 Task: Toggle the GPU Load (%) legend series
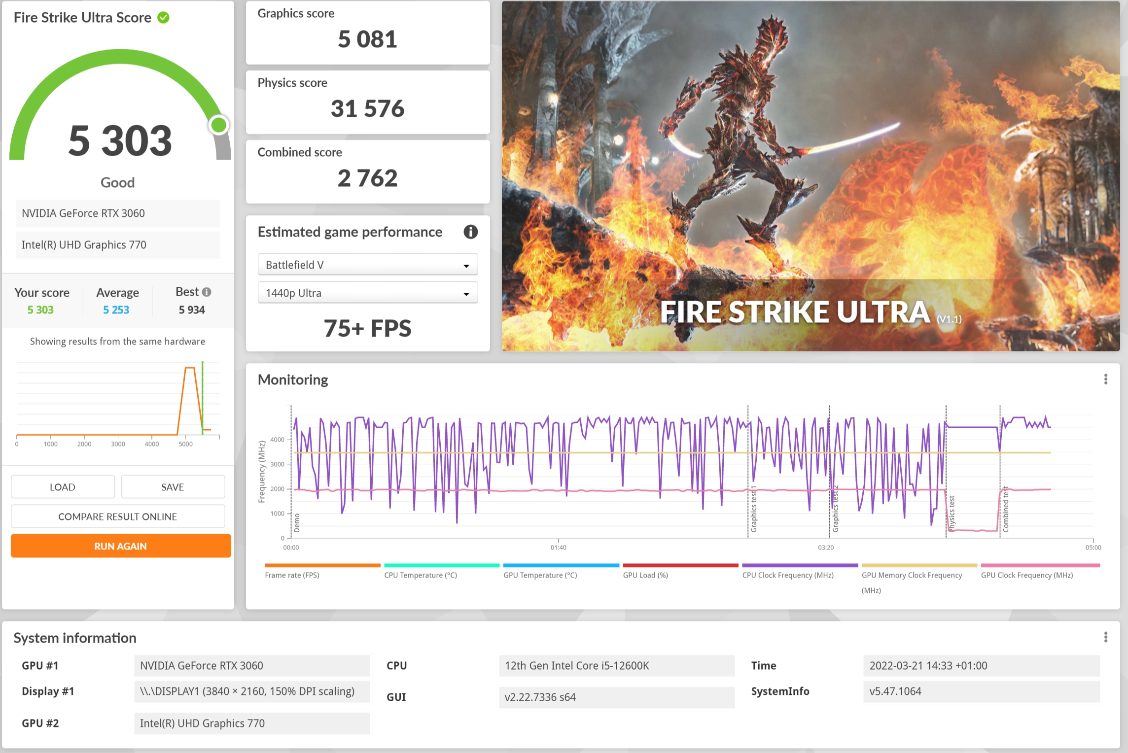pyautogui.click(x=645, y=575)
